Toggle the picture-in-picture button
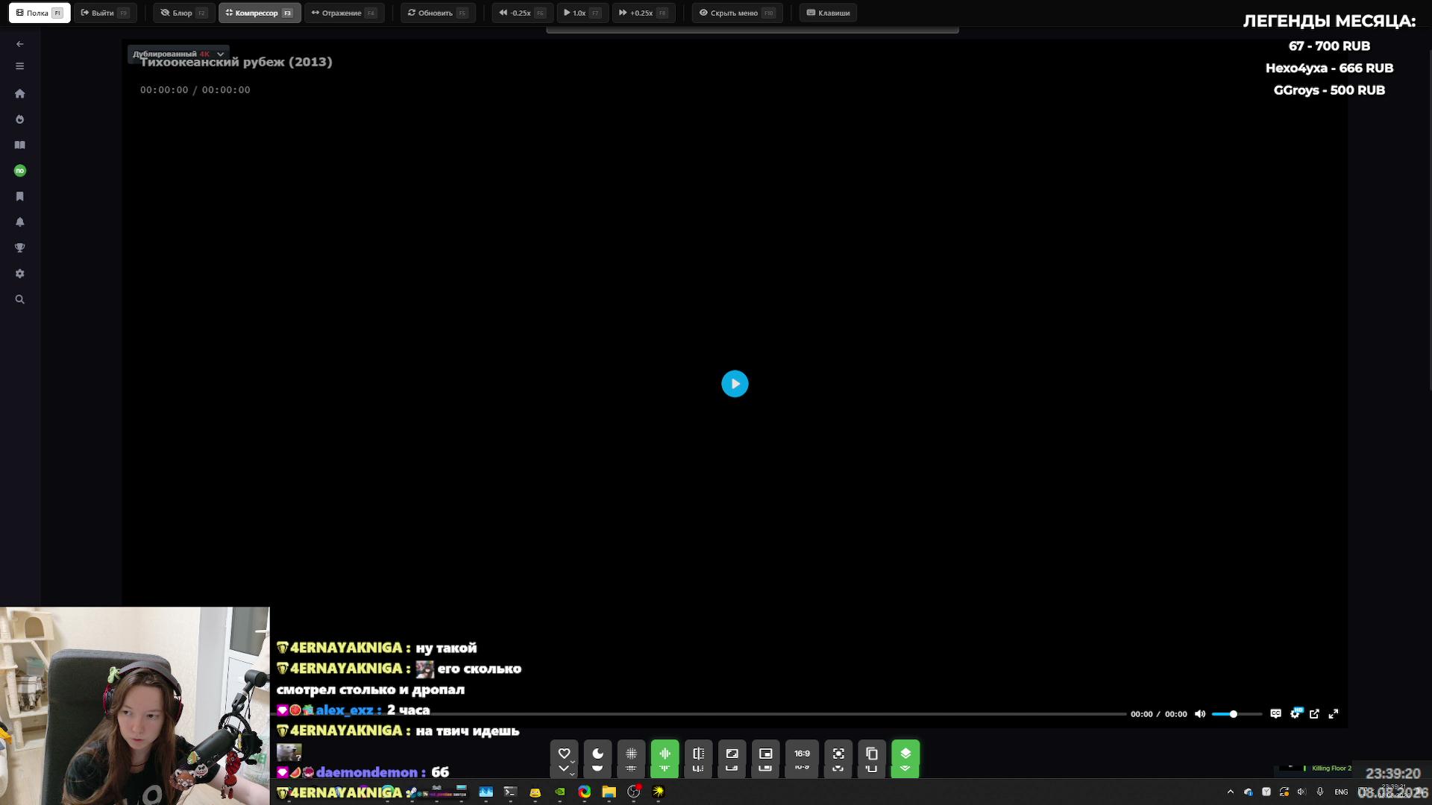 [766, 754]
